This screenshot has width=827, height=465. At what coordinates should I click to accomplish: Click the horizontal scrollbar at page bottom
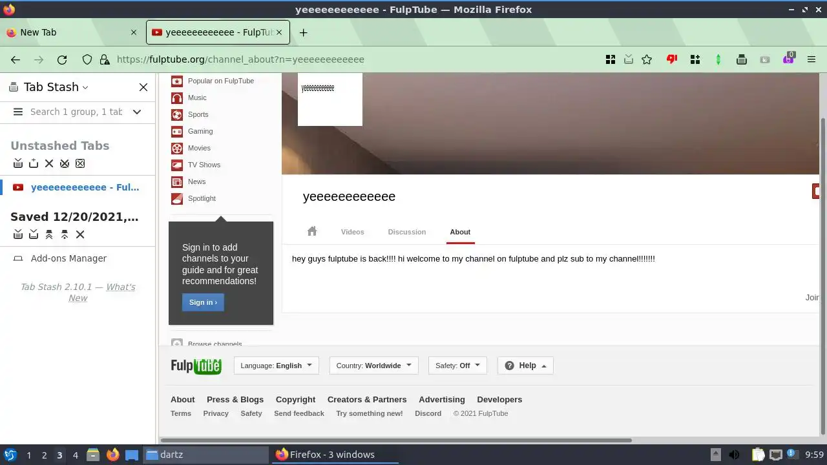(x=395, y=440)
